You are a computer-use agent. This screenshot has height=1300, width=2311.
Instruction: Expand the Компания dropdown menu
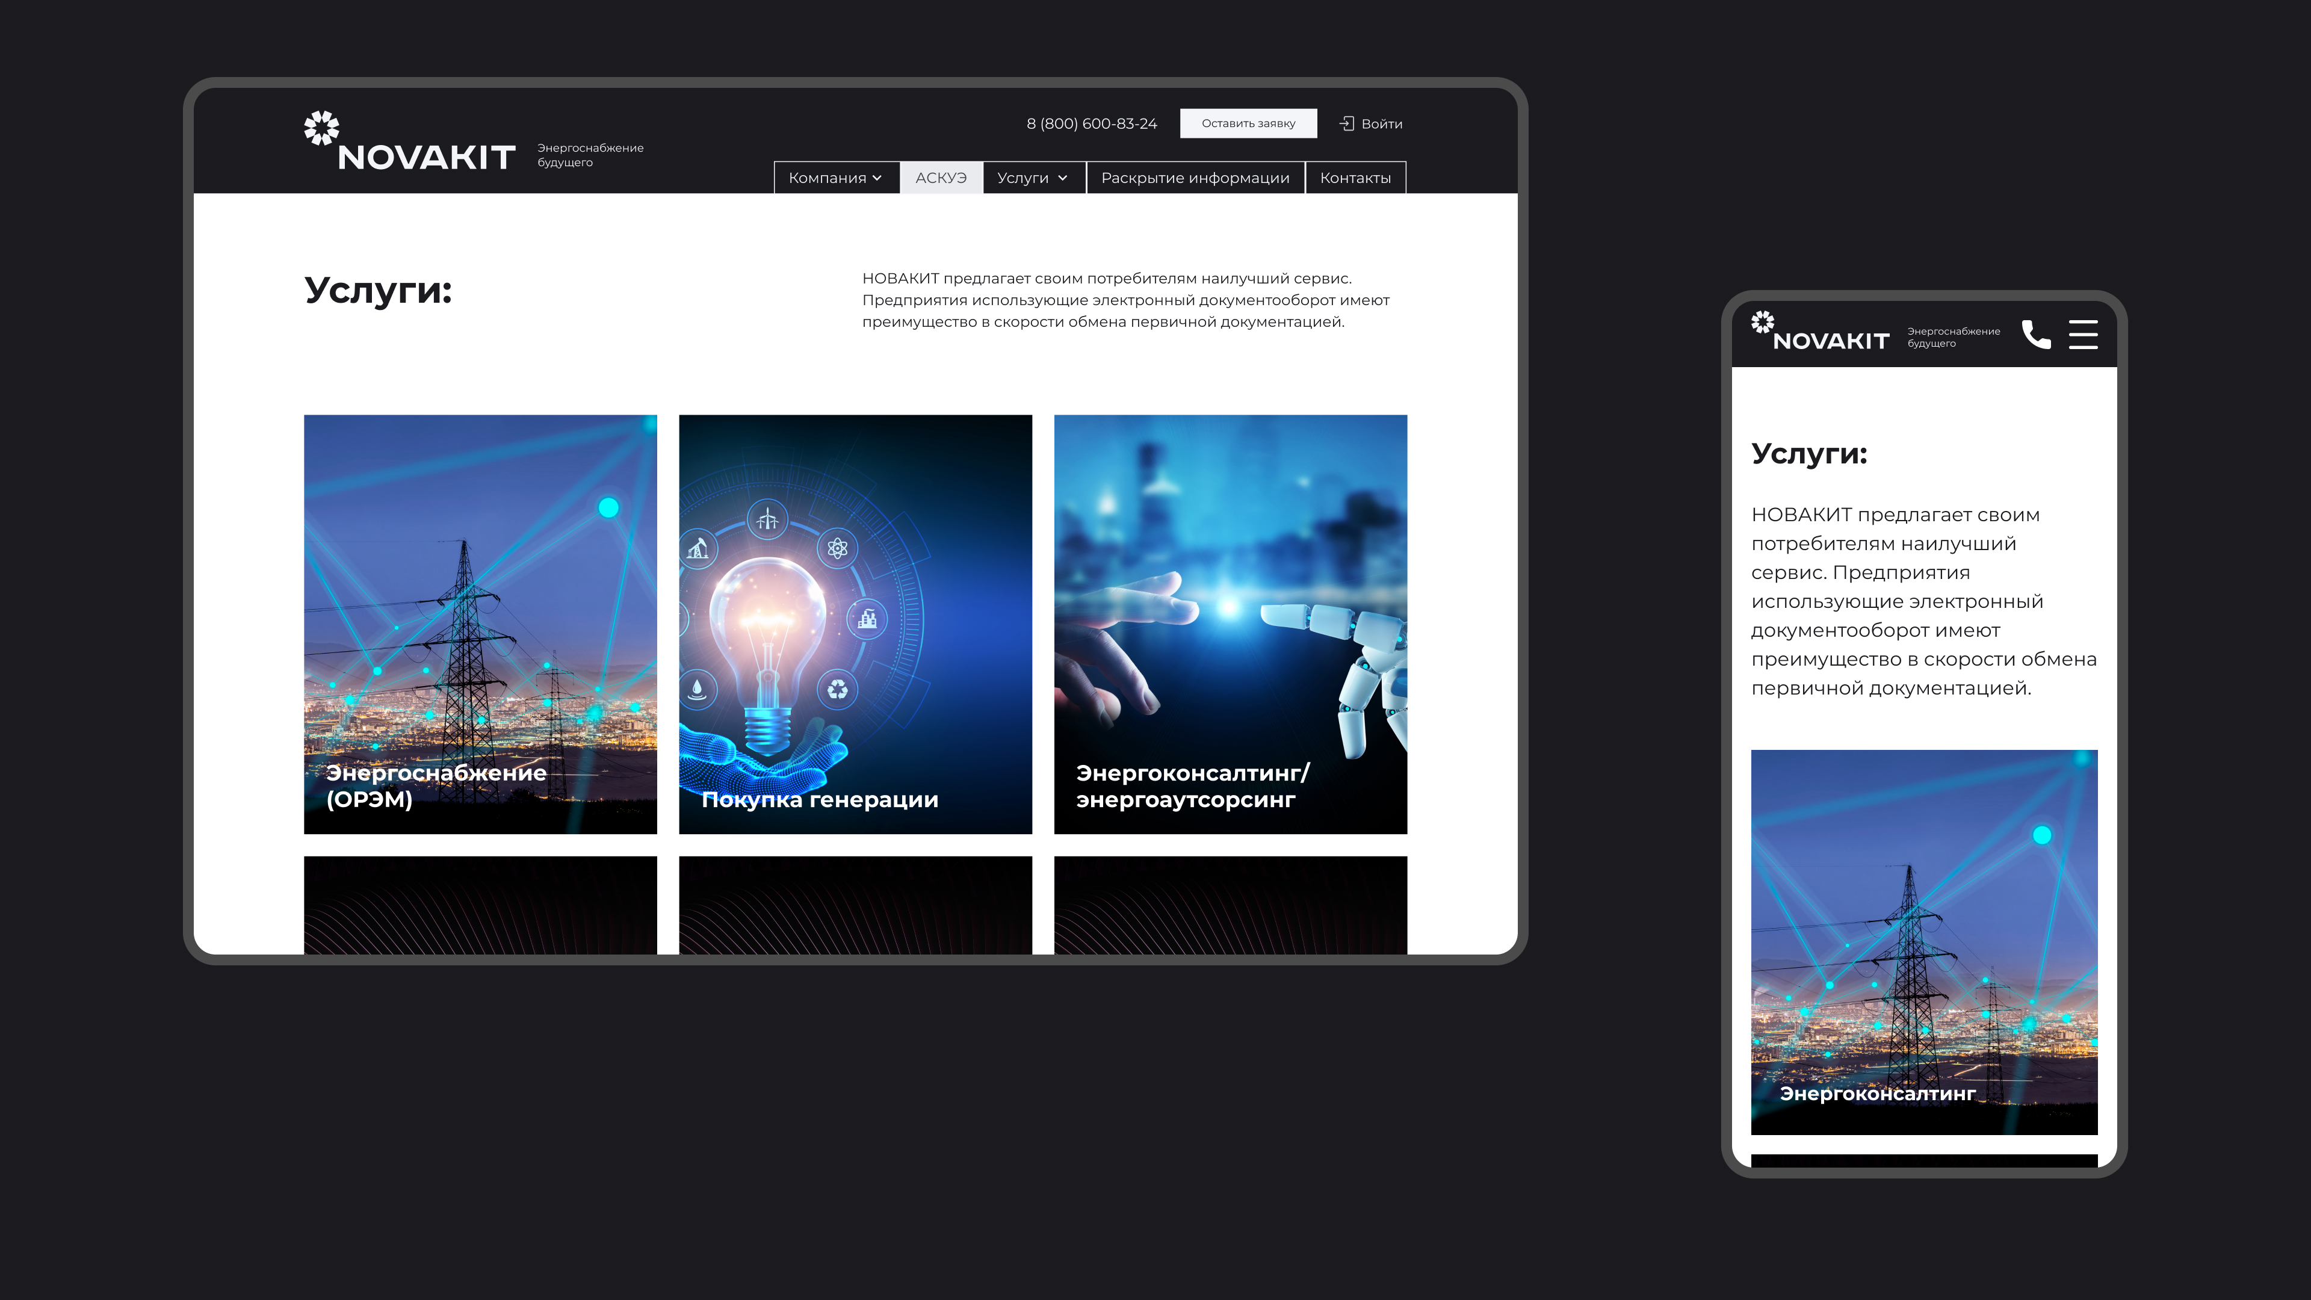[836, 178]
